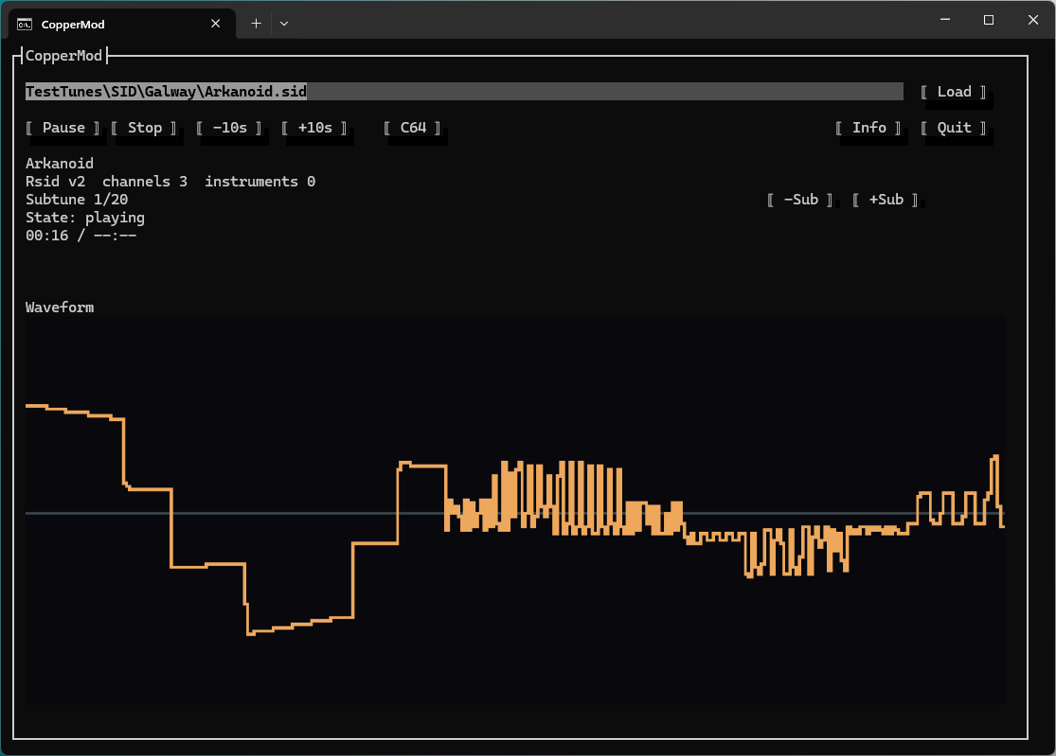Stop playback with the Stop button
The height and width of the screenshot is (756, 1056).
pyautogui.click(x=145, y=128)
